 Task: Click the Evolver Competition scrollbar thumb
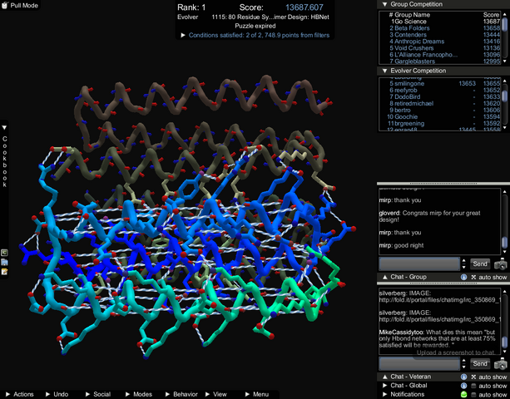coord(505,96)
